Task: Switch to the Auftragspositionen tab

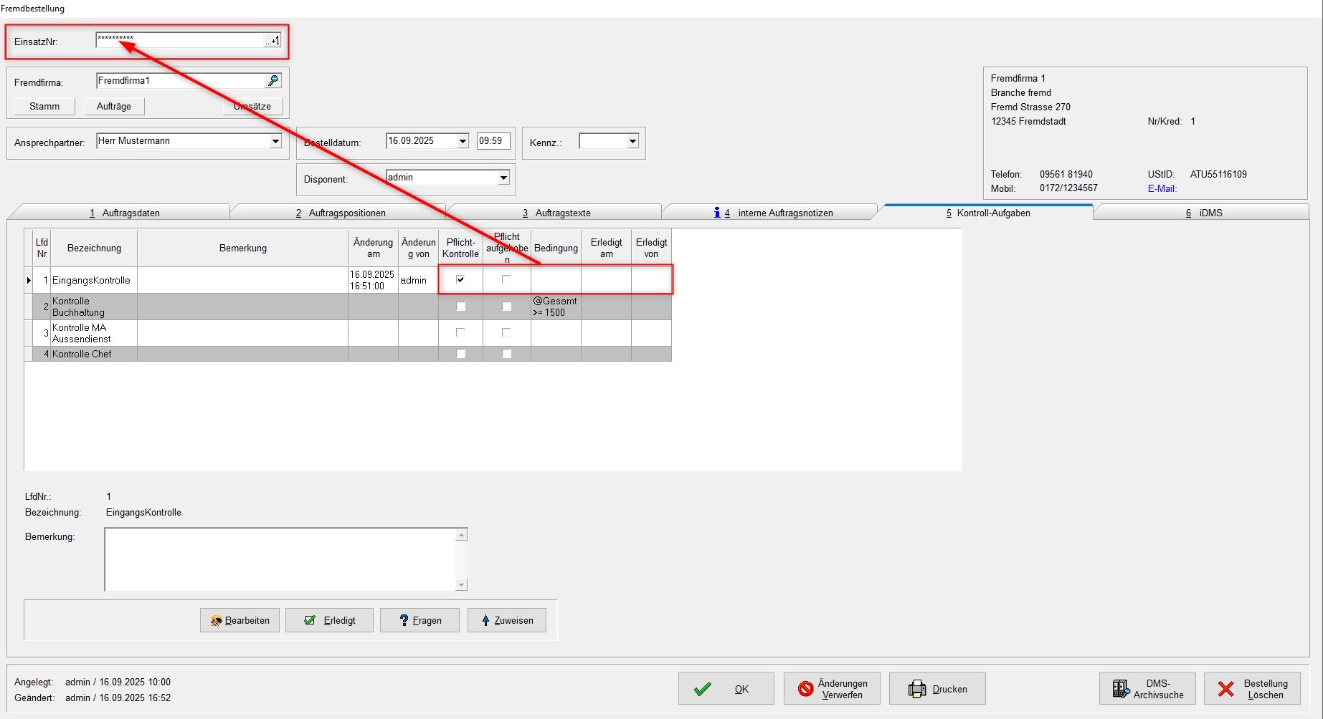Action: 341,213
